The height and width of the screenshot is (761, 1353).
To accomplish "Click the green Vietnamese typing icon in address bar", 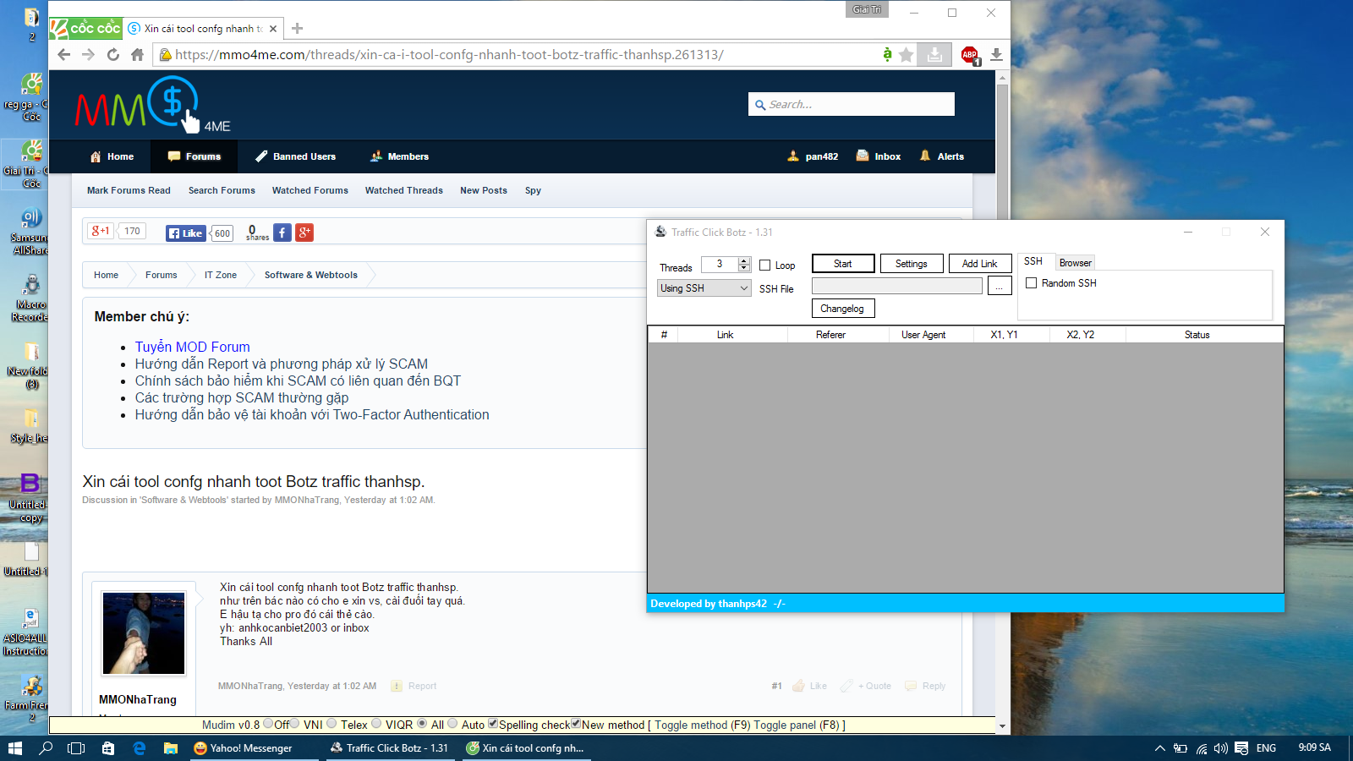I will pos(887,55).
